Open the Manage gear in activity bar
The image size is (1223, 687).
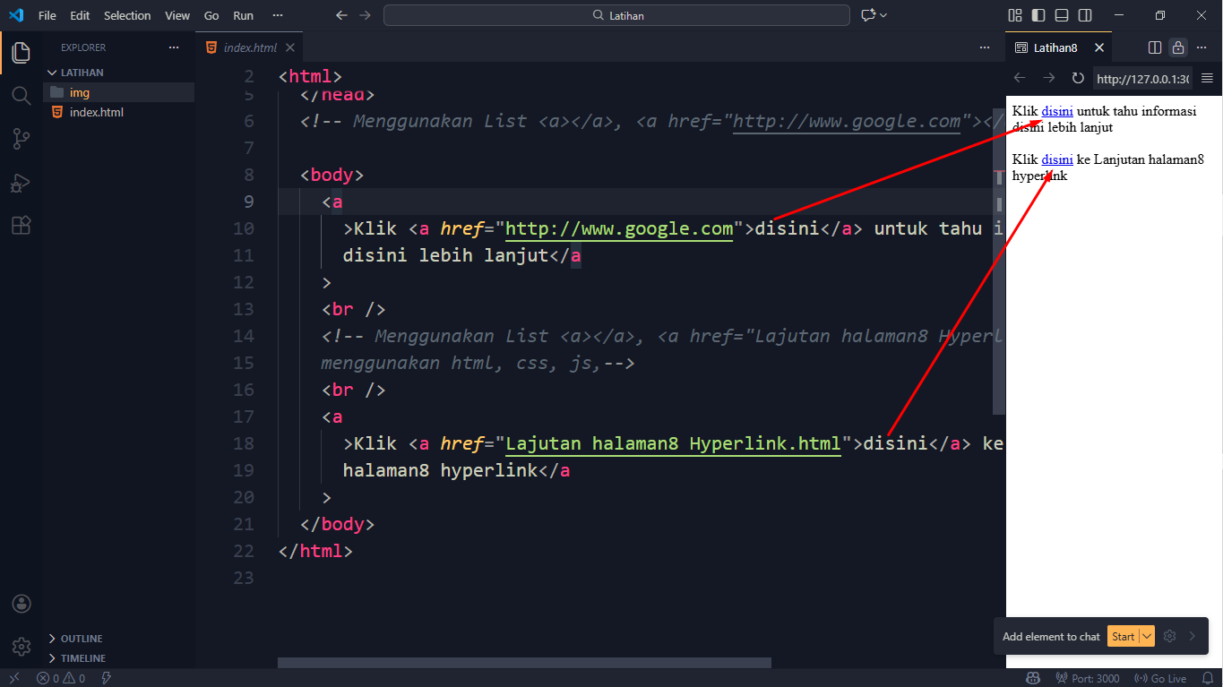click(x=21, y=646)
